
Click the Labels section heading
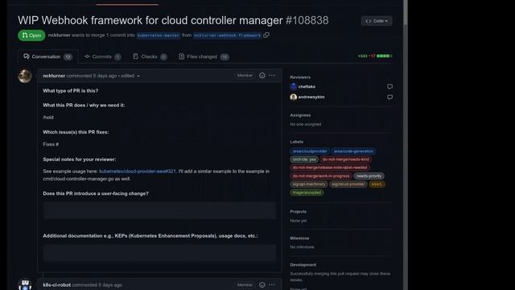coord(297,142)
